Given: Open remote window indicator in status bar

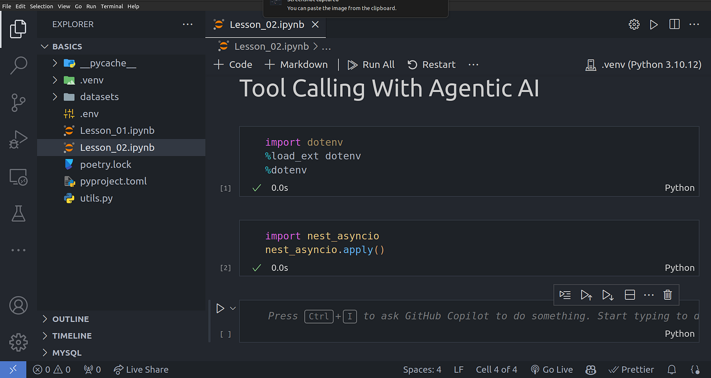Looking at the screenshot, I should pyautogui.click(x=13, y=369).
